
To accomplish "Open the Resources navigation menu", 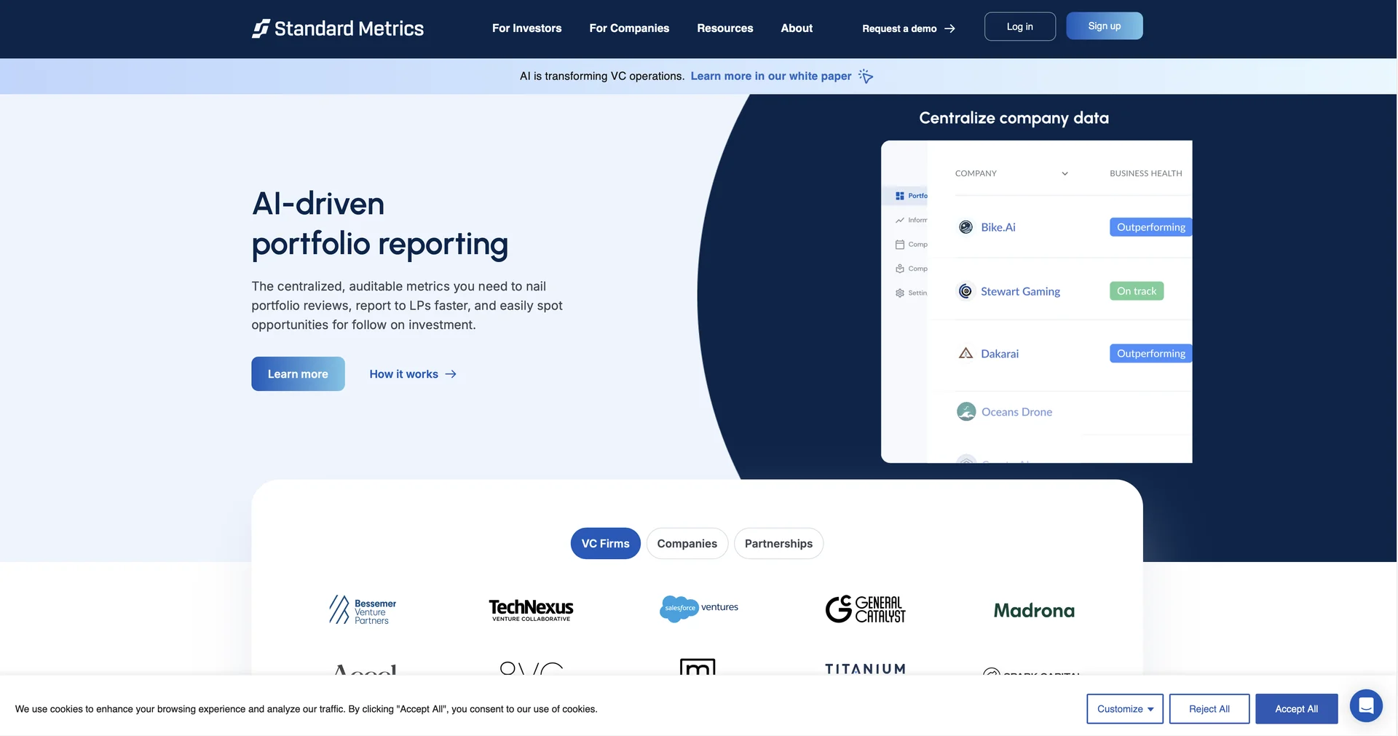I will pos(724,28).
